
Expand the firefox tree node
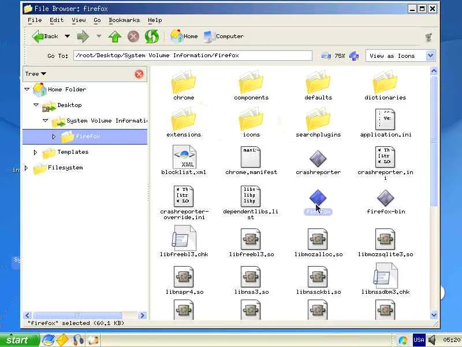pos(54,136)
